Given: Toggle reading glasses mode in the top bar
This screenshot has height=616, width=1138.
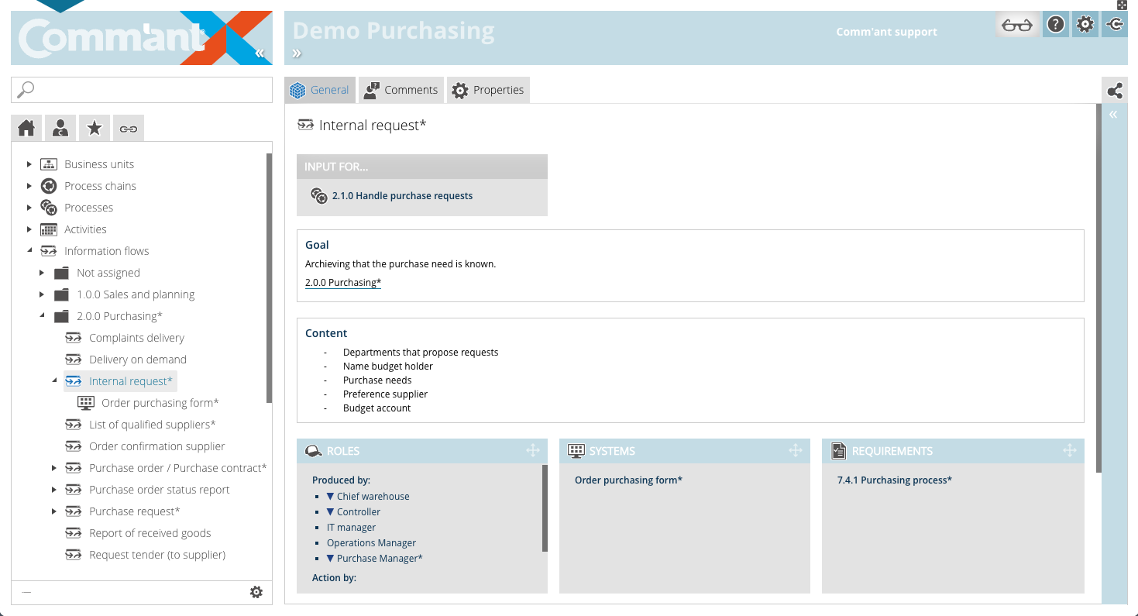Looking at the screenshot, I should tap(1016, 24).
